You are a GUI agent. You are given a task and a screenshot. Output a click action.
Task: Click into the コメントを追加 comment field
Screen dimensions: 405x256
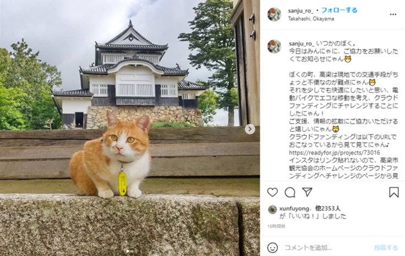click(325, 248)
